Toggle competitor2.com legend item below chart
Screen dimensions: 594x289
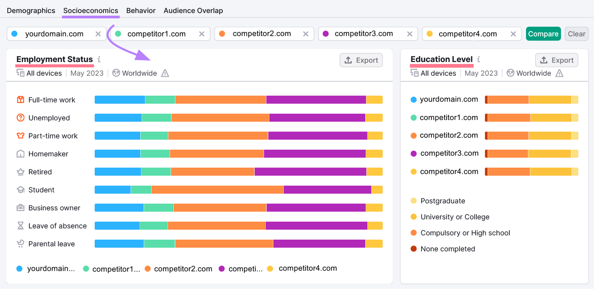point(179,269)
